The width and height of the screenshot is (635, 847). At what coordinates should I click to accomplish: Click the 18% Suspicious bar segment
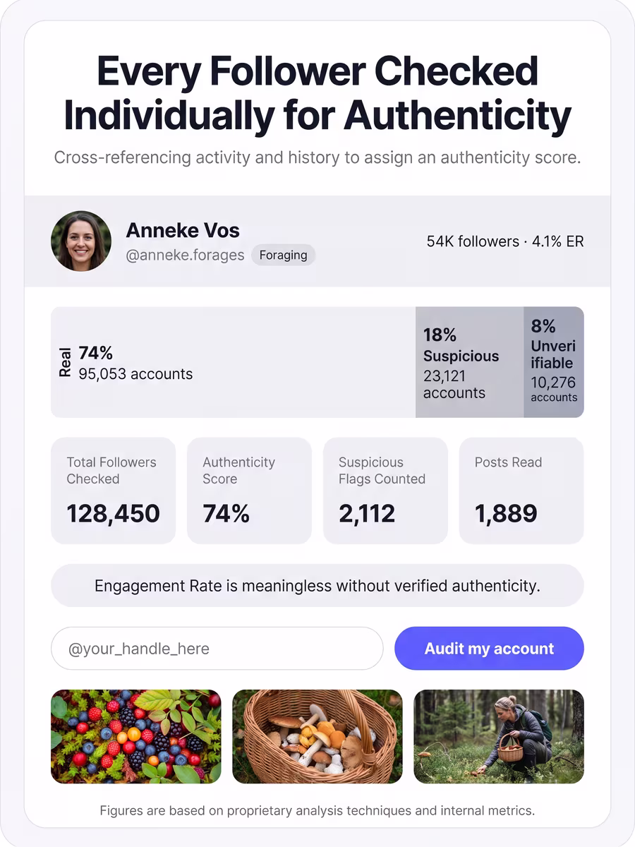(469, 362)
